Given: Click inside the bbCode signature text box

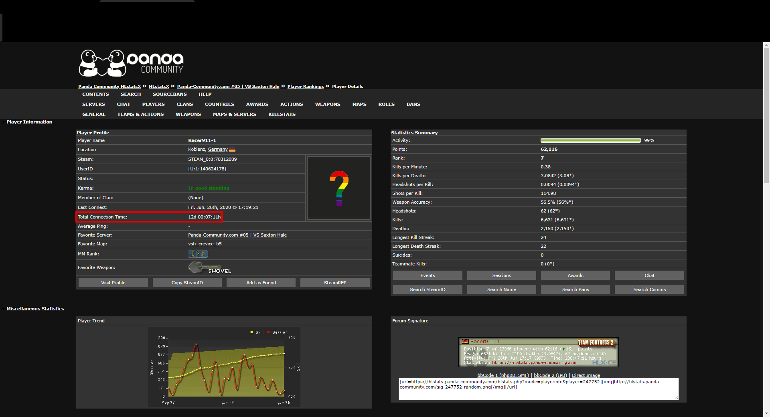Looking at the screenshot, I should [538, 392].
